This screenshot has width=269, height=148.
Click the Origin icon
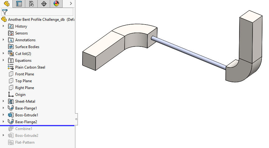click(11, 94)
